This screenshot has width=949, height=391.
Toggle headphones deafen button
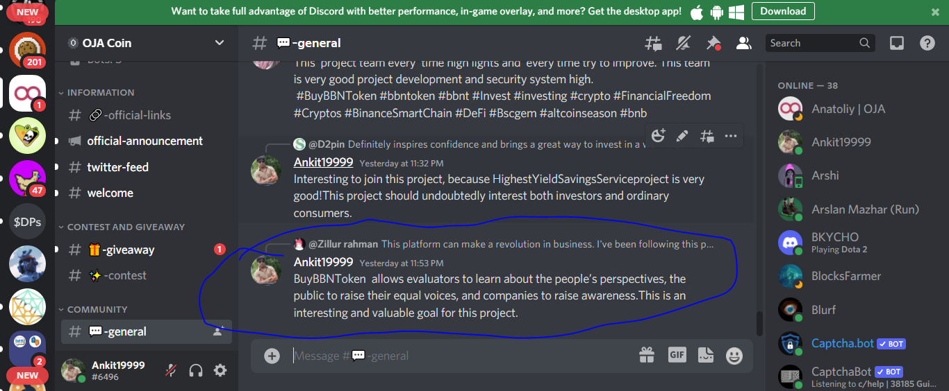[196, 370]
